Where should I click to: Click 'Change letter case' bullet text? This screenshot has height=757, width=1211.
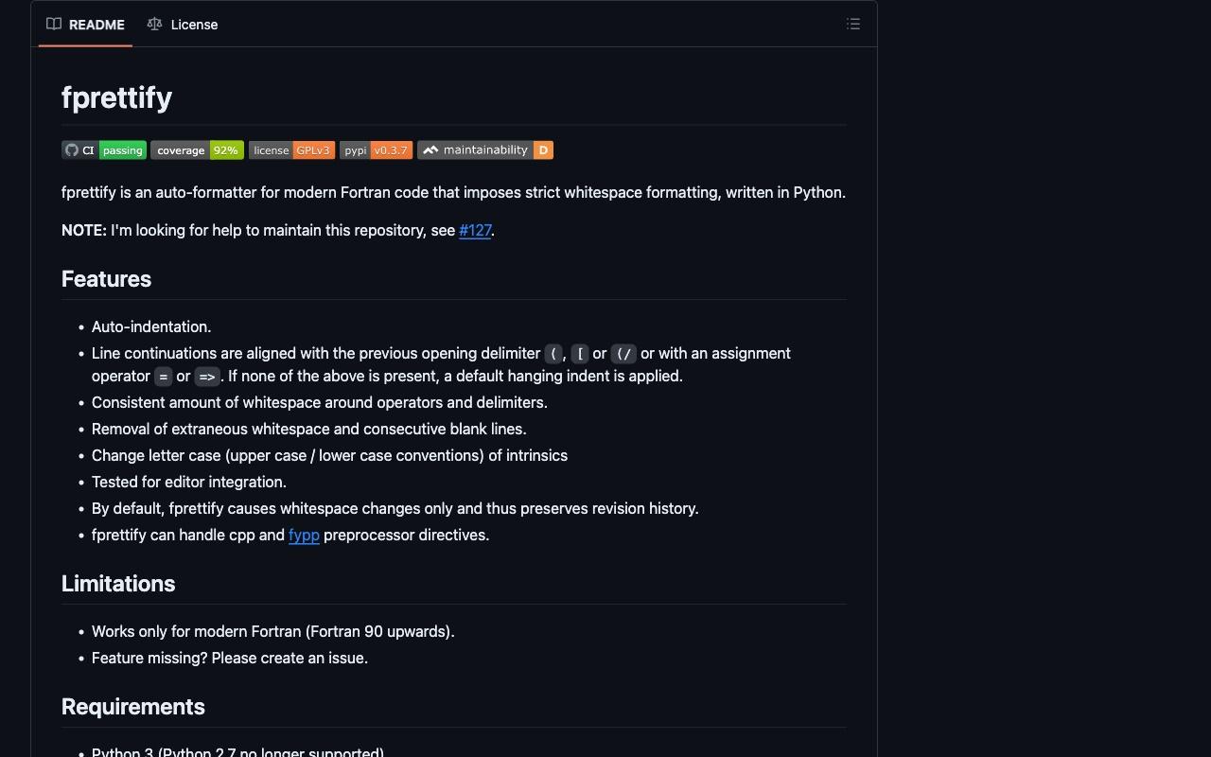pos(329,455)
